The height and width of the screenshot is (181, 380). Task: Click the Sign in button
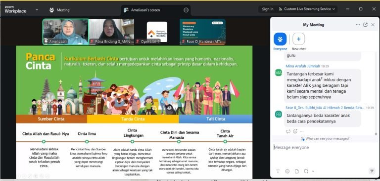268,9
